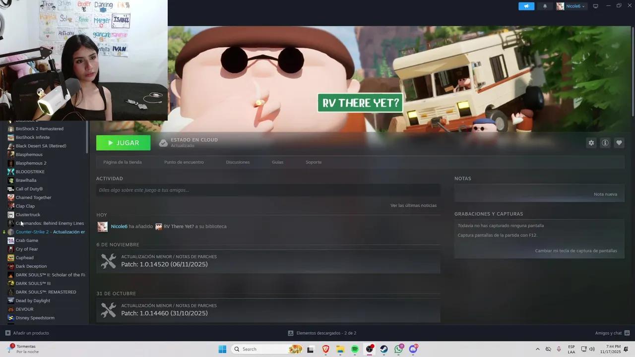
Task: Open WhatsApp from taskbar
Action: pyautogui.click(x=399, y=349)
